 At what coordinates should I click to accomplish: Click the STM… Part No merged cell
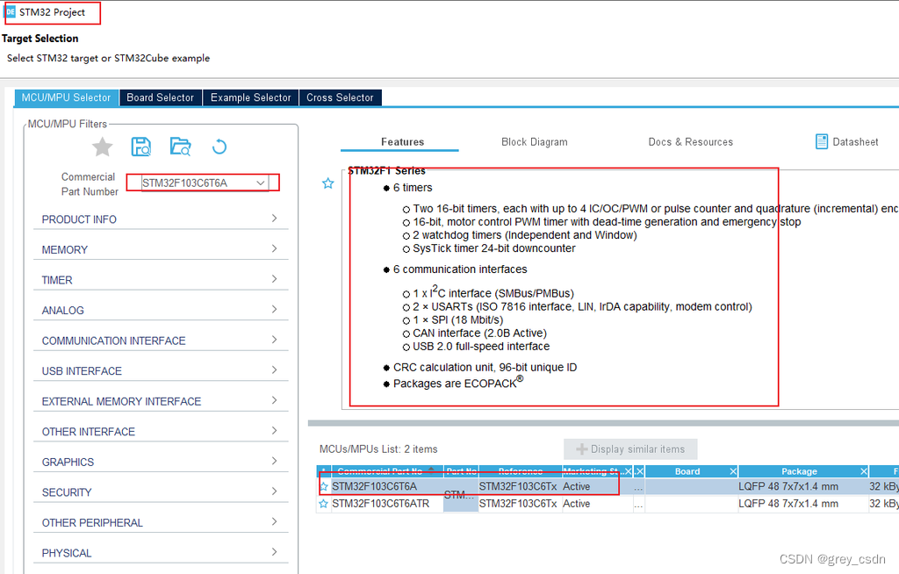click(460, 495)
